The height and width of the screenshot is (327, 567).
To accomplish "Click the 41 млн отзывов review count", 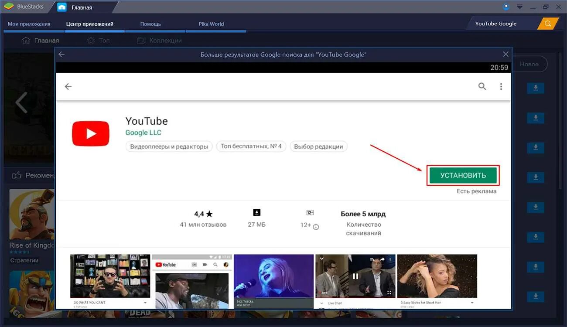I will [203, 225].
